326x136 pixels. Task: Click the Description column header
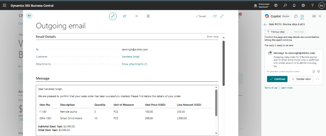click(x=68, y=105)
